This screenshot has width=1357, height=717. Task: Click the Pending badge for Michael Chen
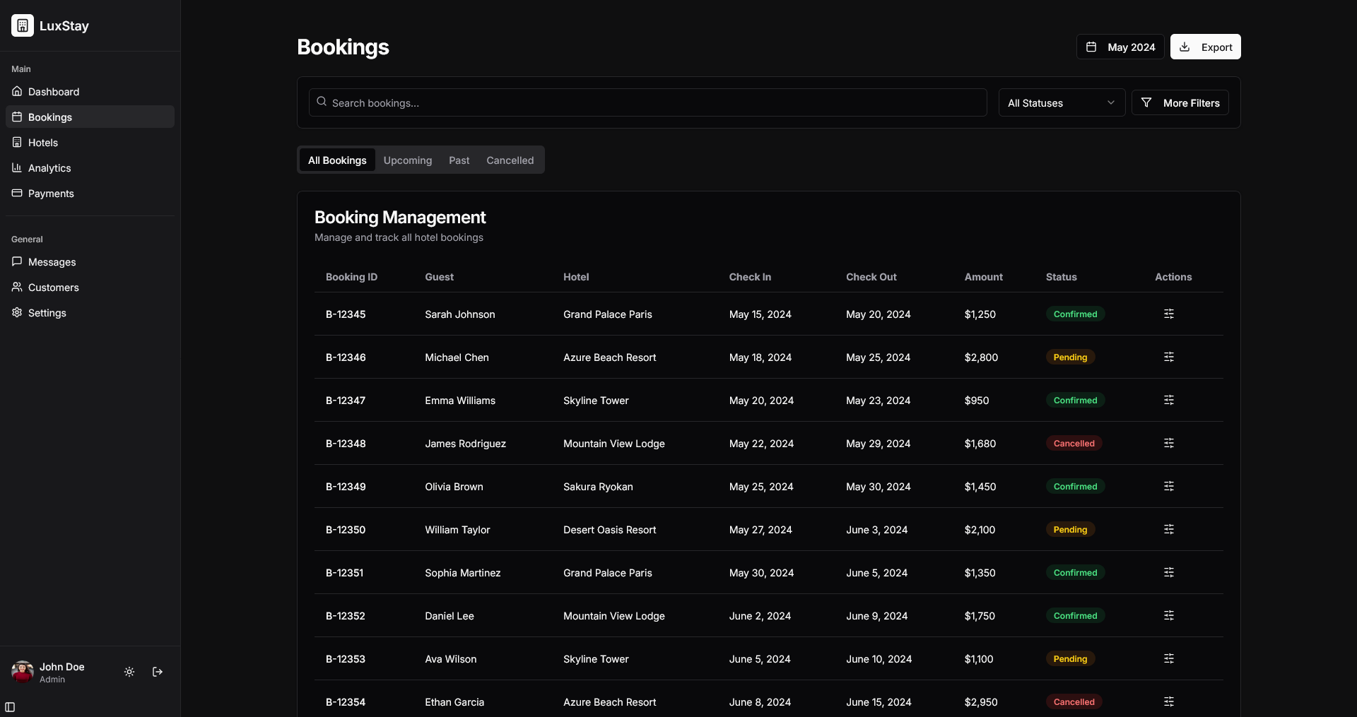tap(1070, 357)
